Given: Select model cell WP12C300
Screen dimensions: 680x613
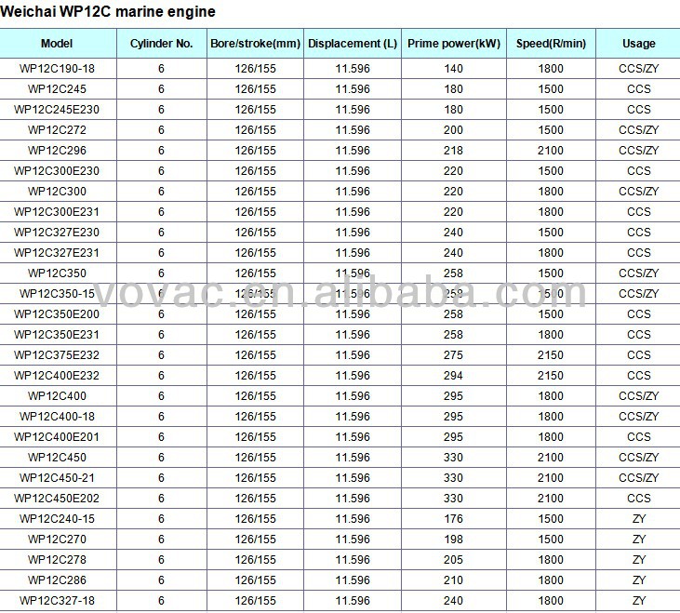Looking at the screenshot, I should pos(57,192).
